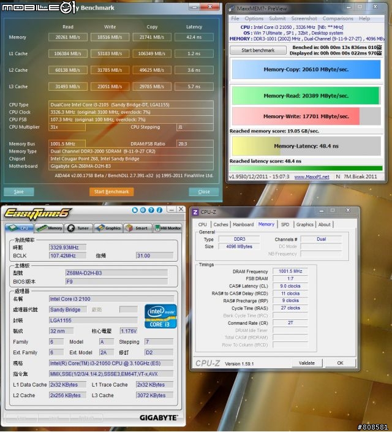Click AIDA64 Chipset field Intel Cougar Point Z68
This screenshot has width=392, height=432.
click(131, 159)
